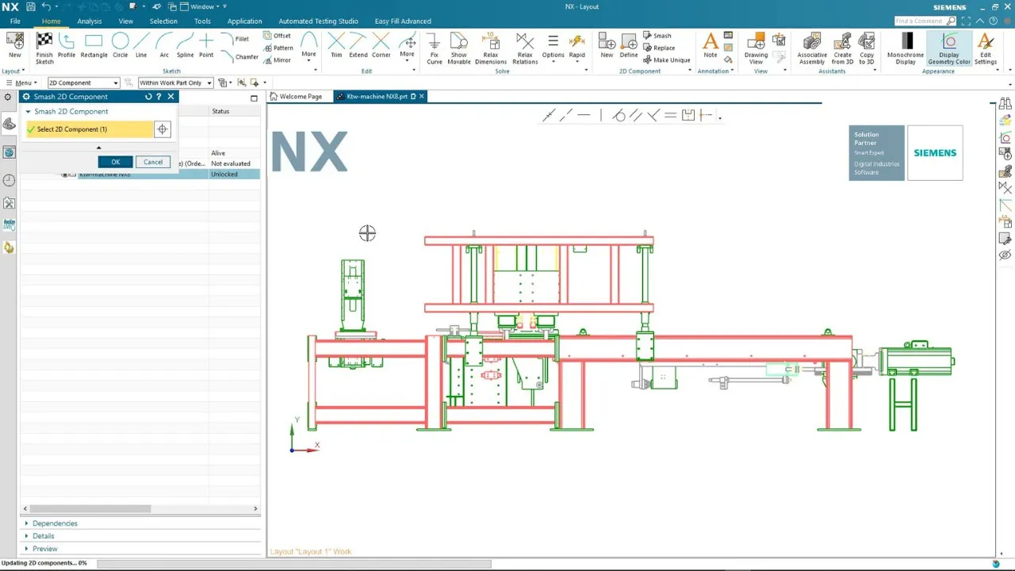This screenshot has width=1015, height=571.
Task: Click the Fix Curve tool
Action: [x=435, y=48]
